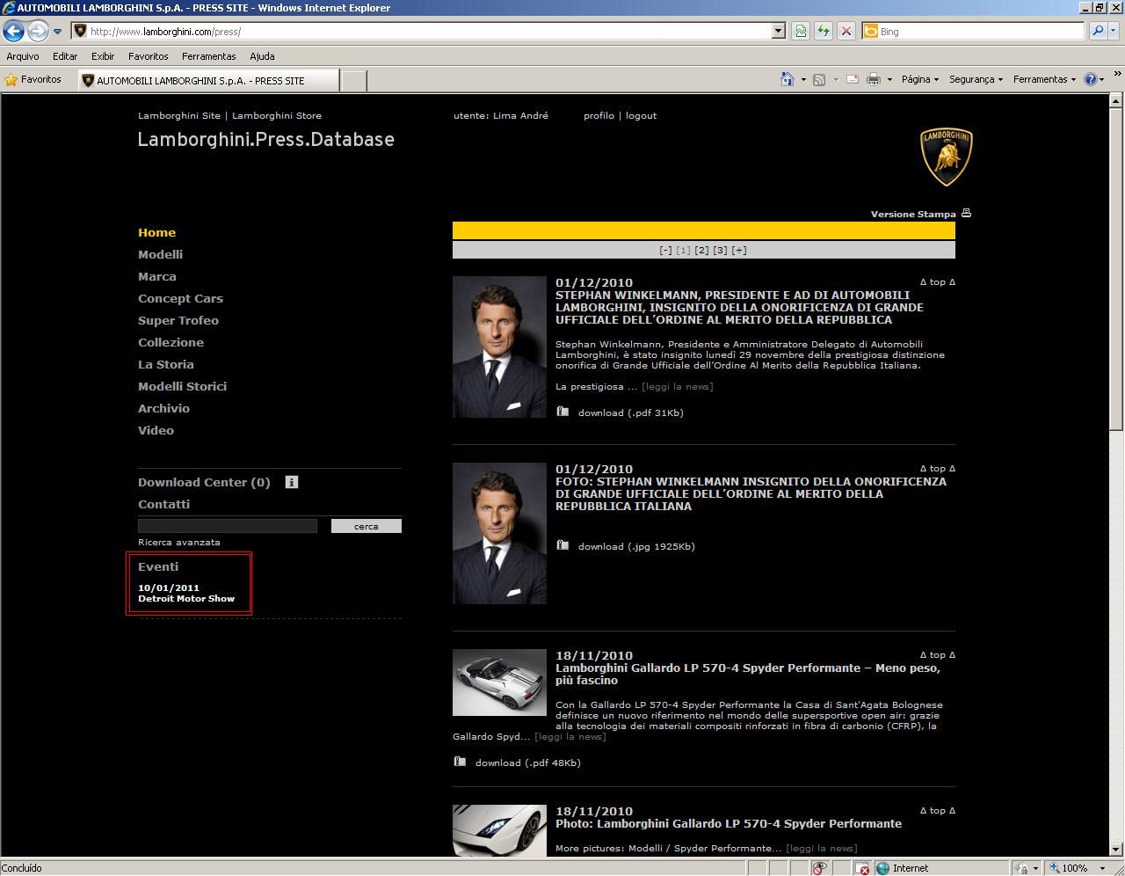1125x876 pixels.
Task: Open the Arquivo menu
Action: coord(23,56)
